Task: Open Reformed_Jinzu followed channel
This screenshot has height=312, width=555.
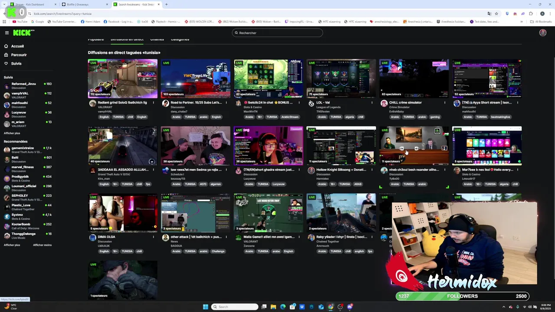Action: 28,85
